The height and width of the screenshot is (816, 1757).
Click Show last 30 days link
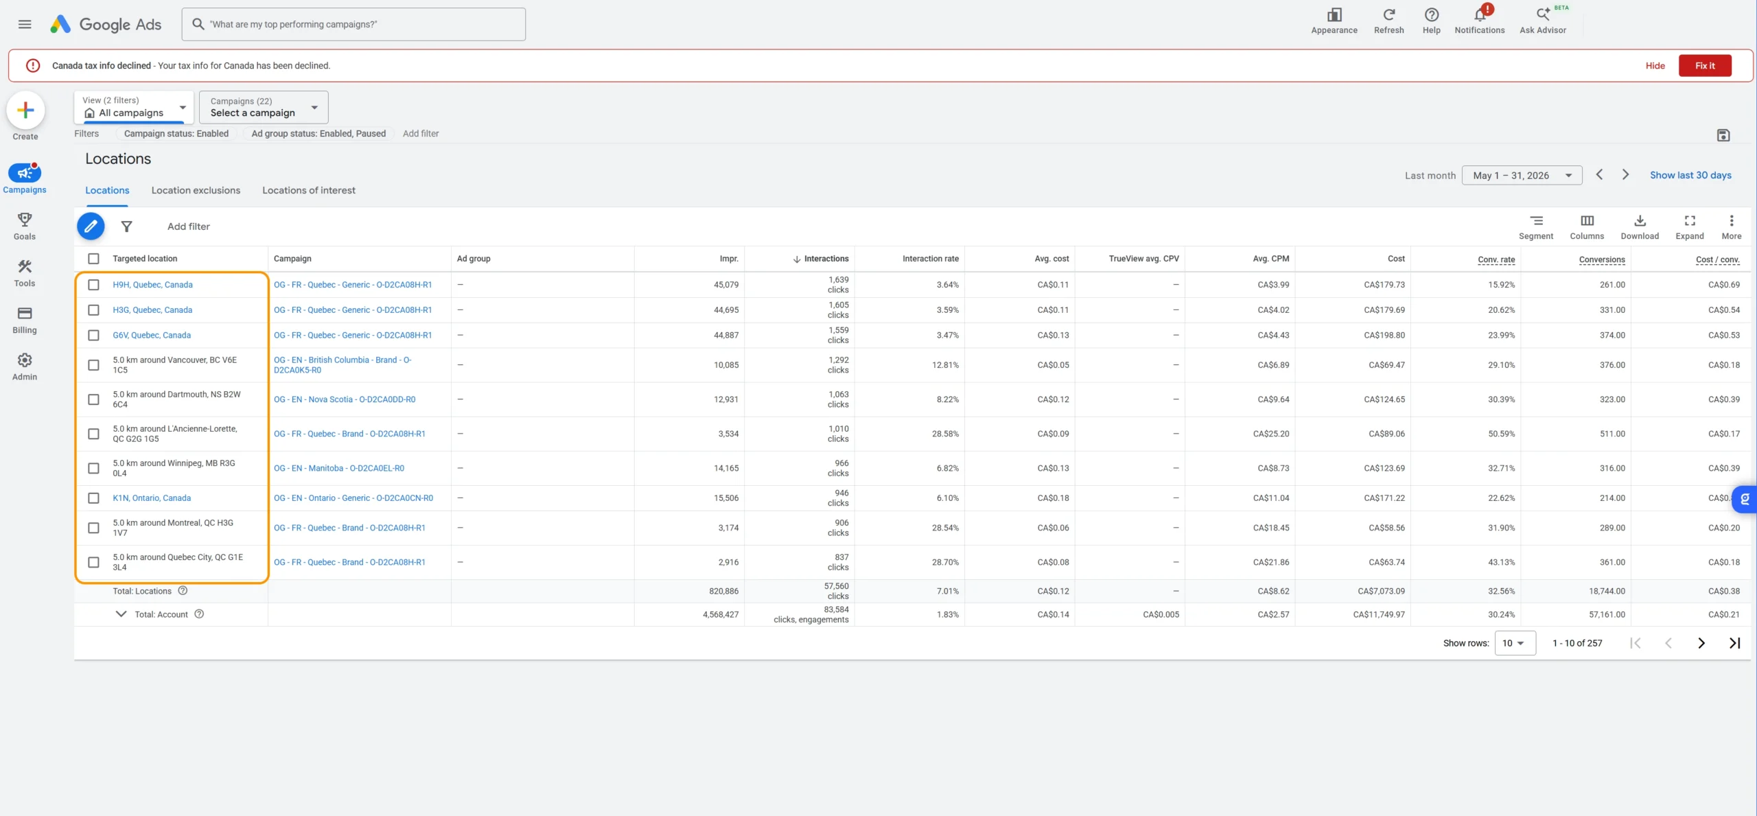[x=1690, y=175]
